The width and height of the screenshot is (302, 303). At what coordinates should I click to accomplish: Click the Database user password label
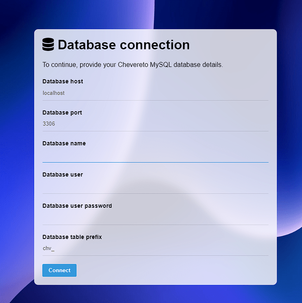point(77,206)
